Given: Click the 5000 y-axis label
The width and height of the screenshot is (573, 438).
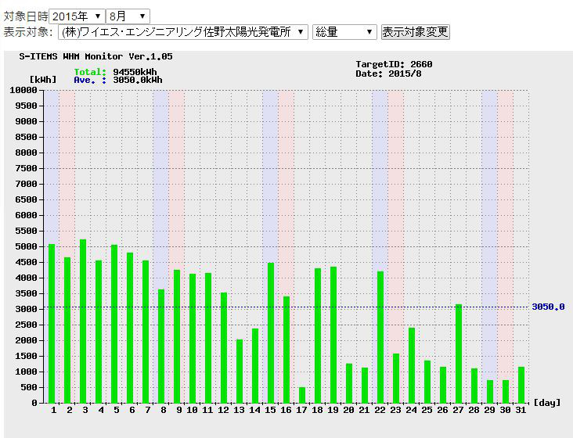Looking at the screenshot, I should point(26,246).
